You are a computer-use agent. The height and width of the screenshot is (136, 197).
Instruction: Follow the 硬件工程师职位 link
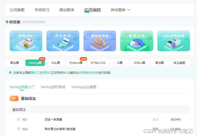[x=41, y=73]
